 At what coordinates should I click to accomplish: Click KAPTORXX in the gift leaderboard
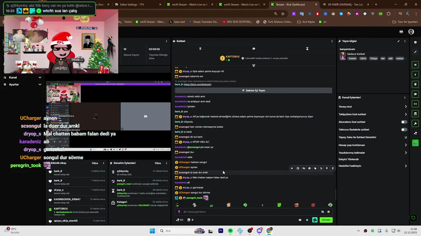click(233, 57)
